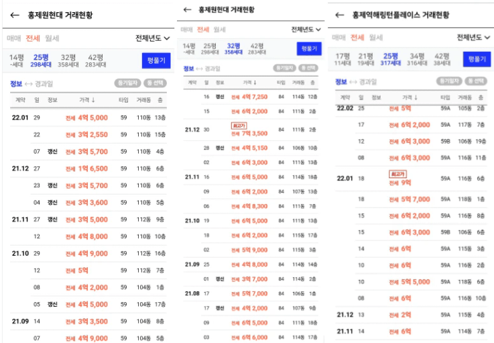494x343 pixels.
Task: Open 전세 3억 7,000 갱신 row
Action: pyautogui.click(x=259, y=279)
